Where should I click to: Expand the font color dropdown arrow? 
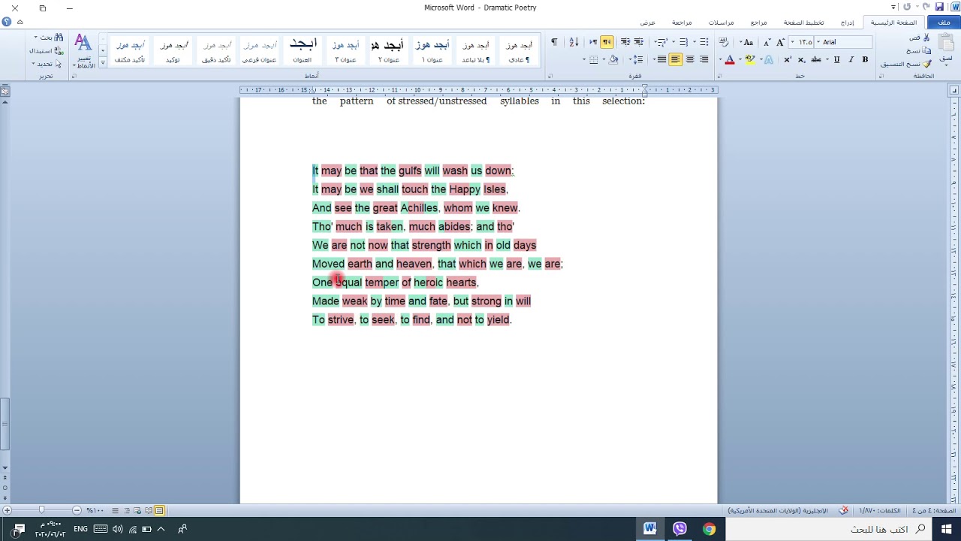[x=720, y=59]
